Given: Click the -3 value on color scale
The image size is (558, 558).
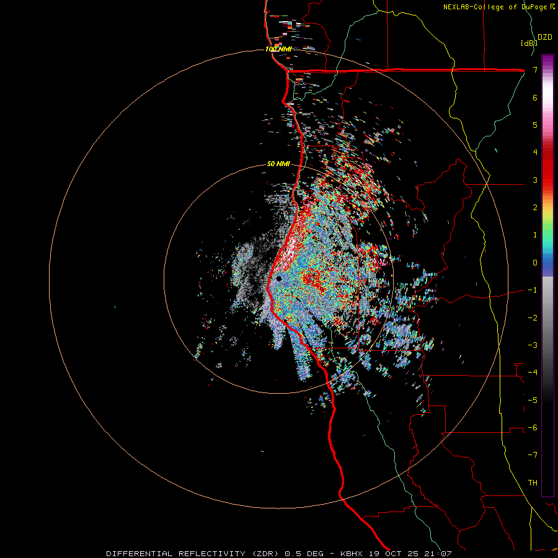Looking at the screenshot, I should (533, 345).
